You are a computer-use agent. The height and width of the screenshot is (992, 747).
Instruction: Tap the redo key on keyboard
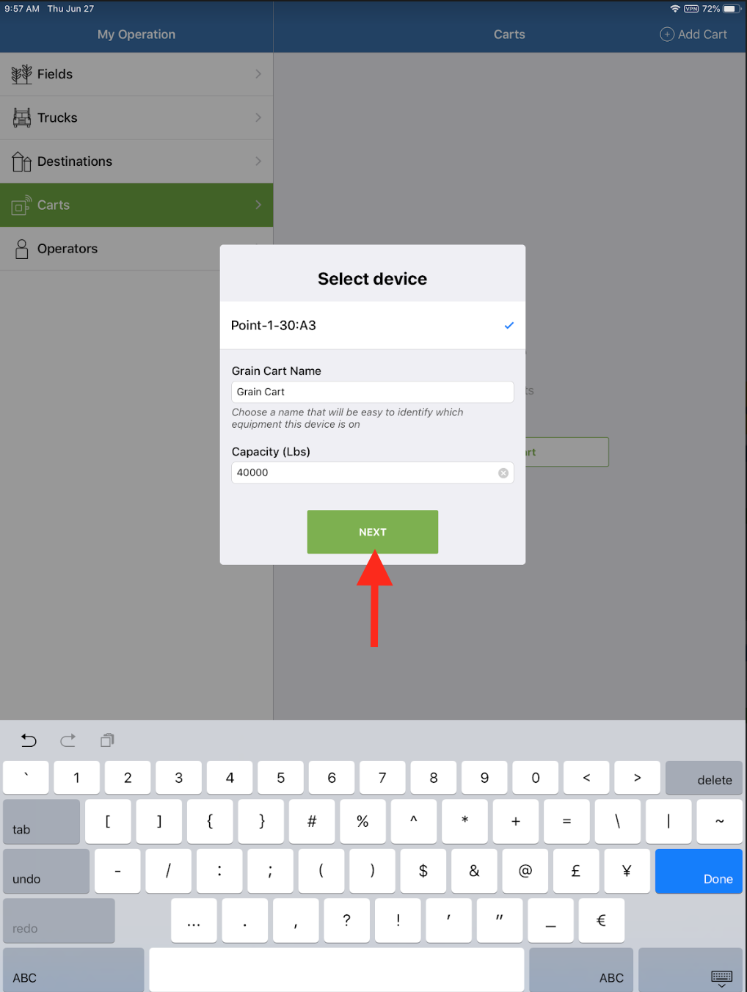[x=59, y=921]
